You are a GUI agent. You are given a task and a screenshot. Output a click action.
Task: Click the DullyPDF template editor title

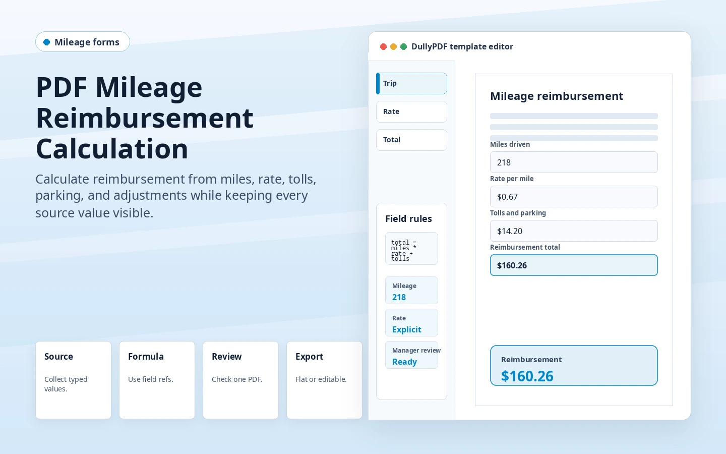click(x=462, y=47)
